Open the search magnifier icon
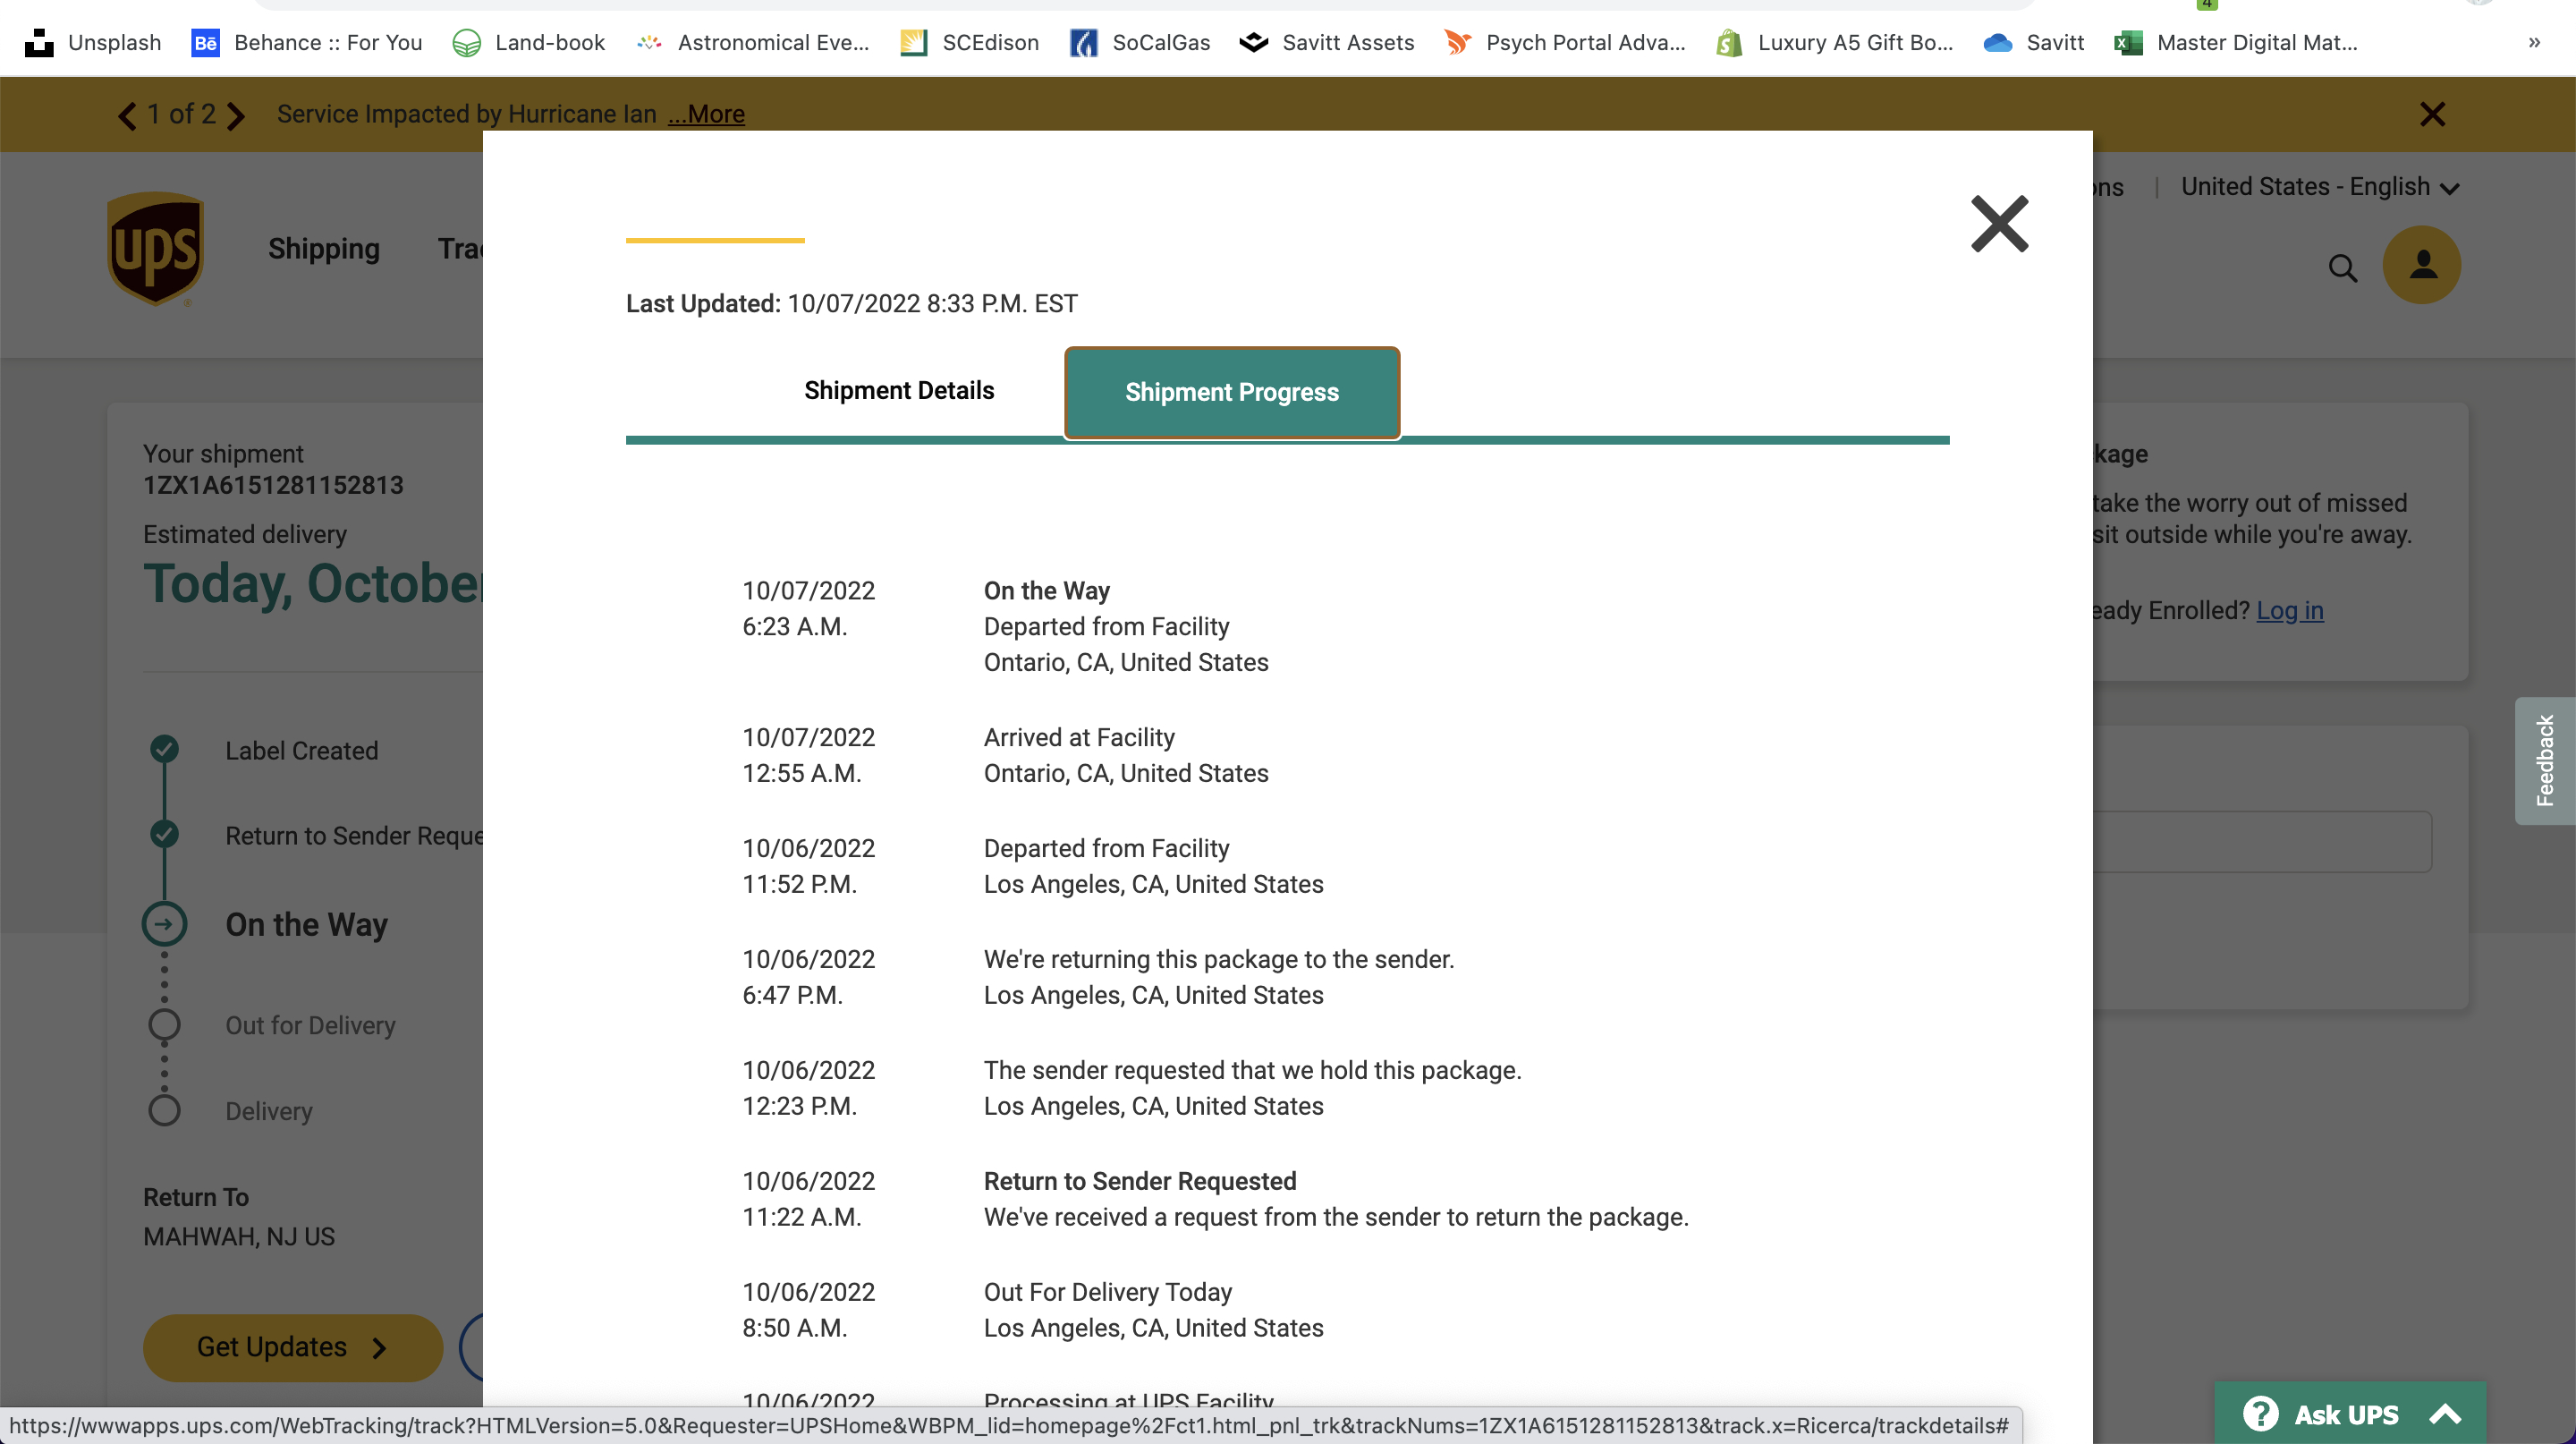2576x1444 pixels. (2342, 267)
